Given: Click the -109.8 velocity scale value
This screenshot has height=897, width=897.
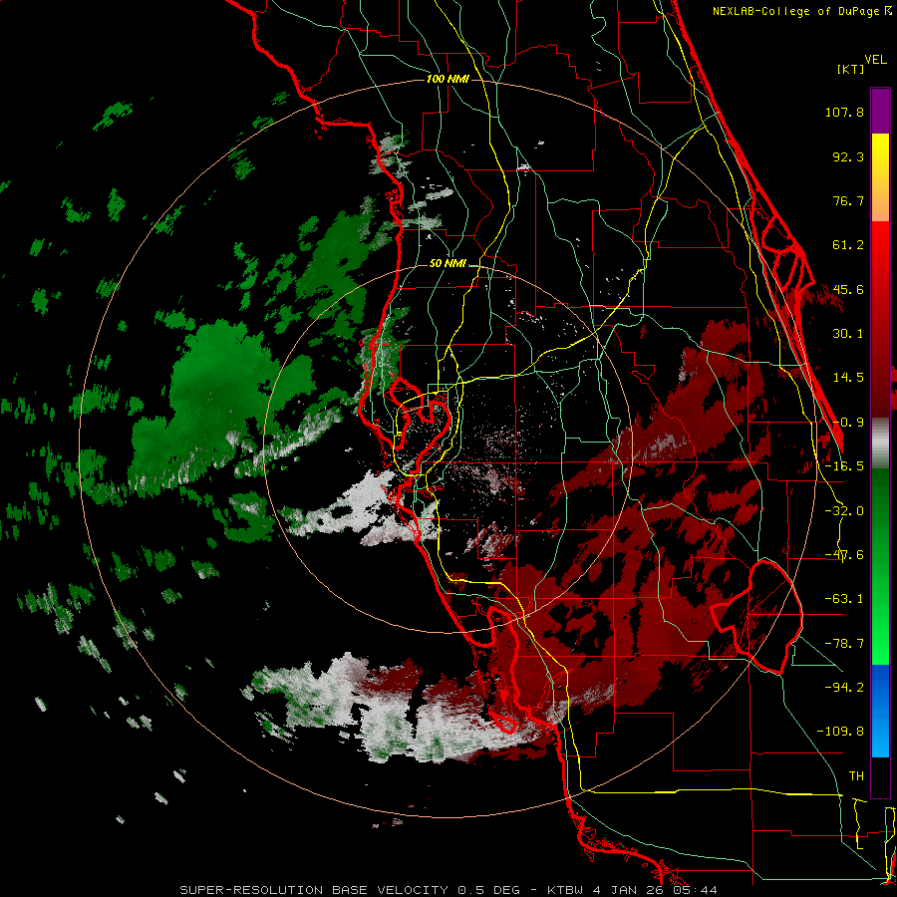Looking at the screenshot, I should pyautogui.click(x=840, y=732).
